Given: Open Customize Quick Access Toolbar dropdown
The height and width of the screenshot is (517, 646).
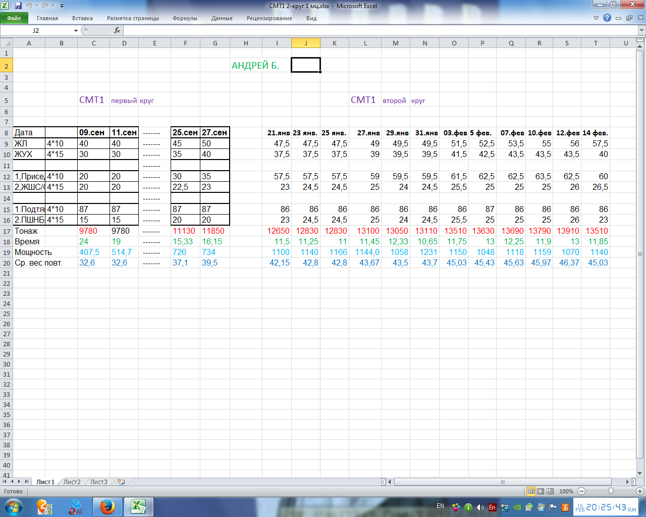Looking at the screenshot, I should coord(62,6).
